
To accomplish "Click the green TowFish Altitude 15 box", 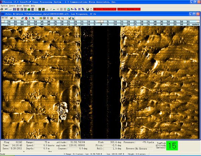I will pyautogui.click(x=172, y=146).
